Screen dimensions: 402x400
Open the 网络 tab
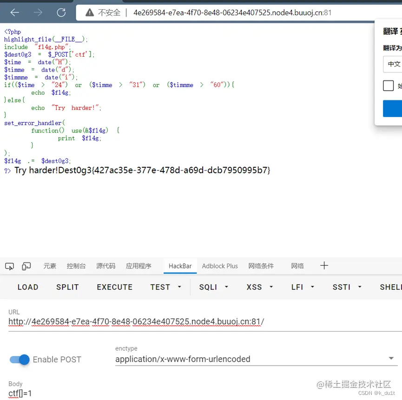tap(297, 266)
